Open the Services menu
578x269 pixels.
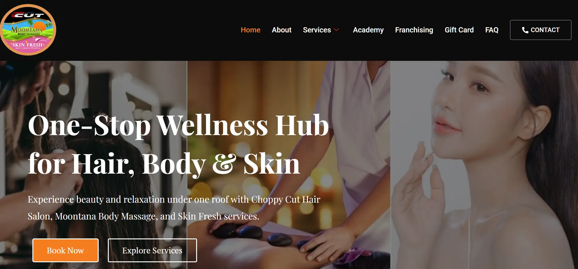pyautogui.click(x=317, y=30)
